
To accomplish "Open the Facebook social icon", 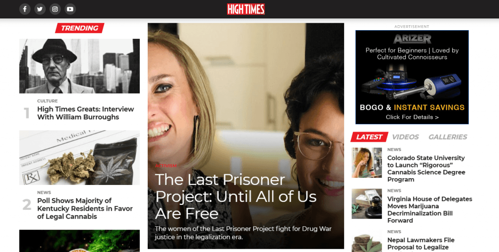I will (x=25, y=9).
